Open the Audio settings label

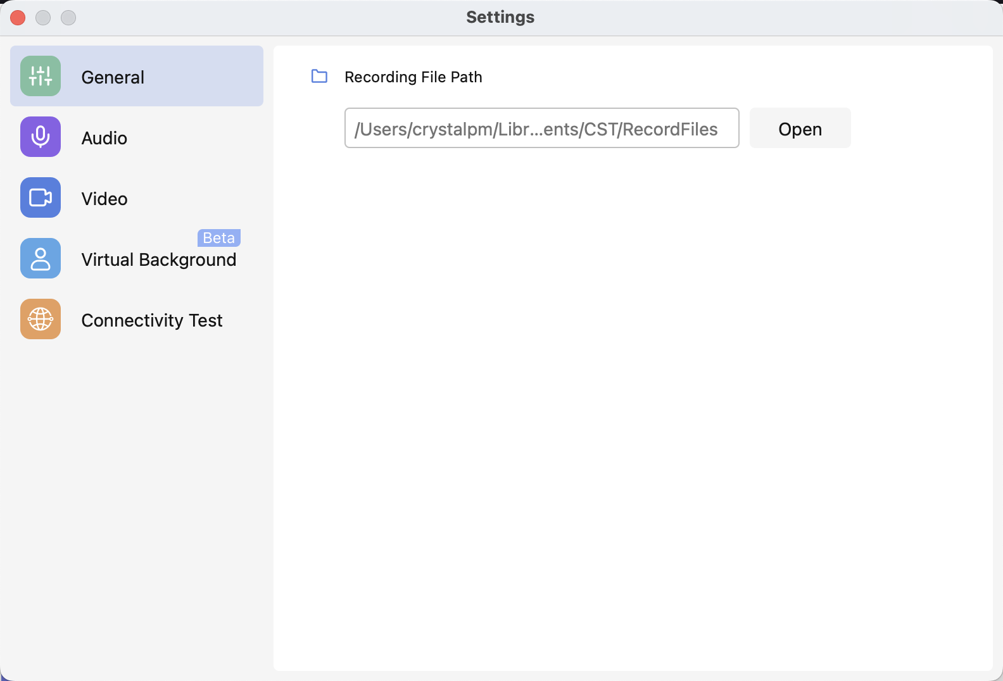(104, 138)
